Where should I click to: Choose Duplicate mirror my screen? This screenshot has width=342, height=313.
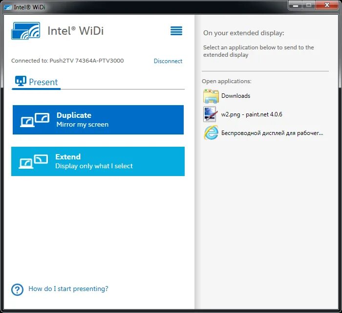(x=98, y=120)
